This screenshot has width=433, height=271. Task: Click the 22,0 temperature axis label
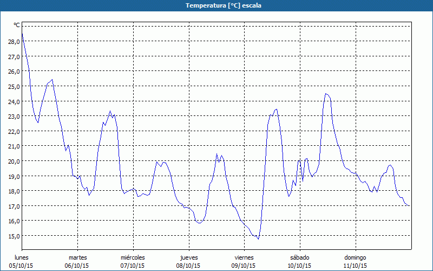[12, 131]
